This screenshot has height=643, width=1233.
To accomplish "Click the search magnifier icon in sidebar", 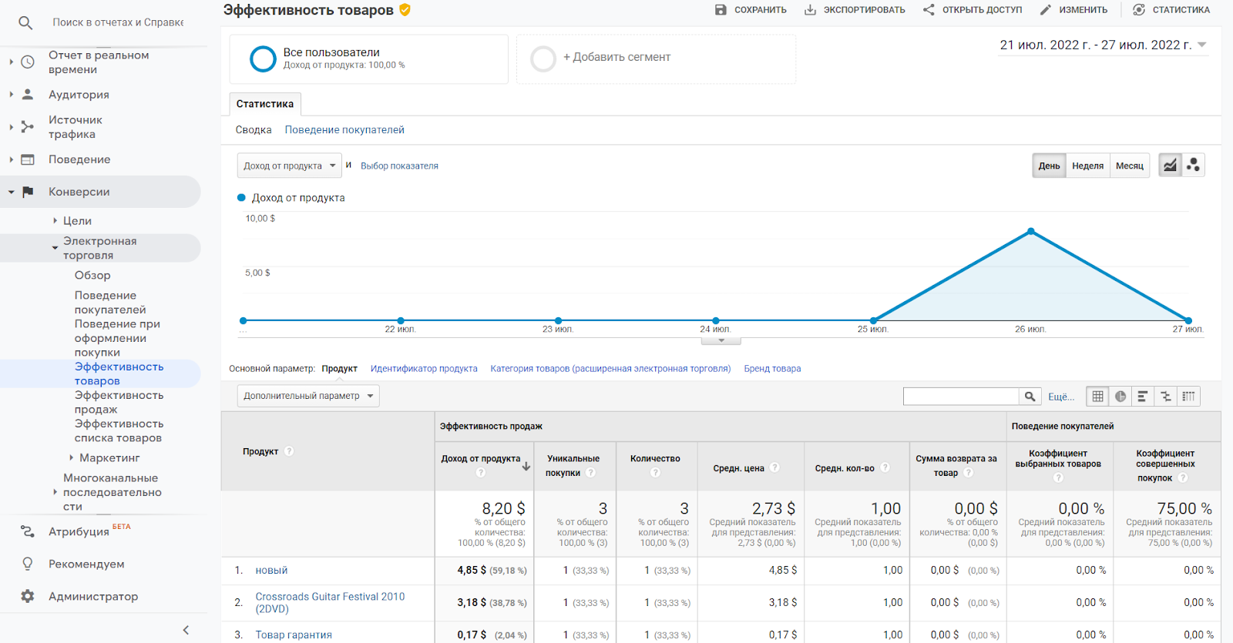I will (25, 23).
